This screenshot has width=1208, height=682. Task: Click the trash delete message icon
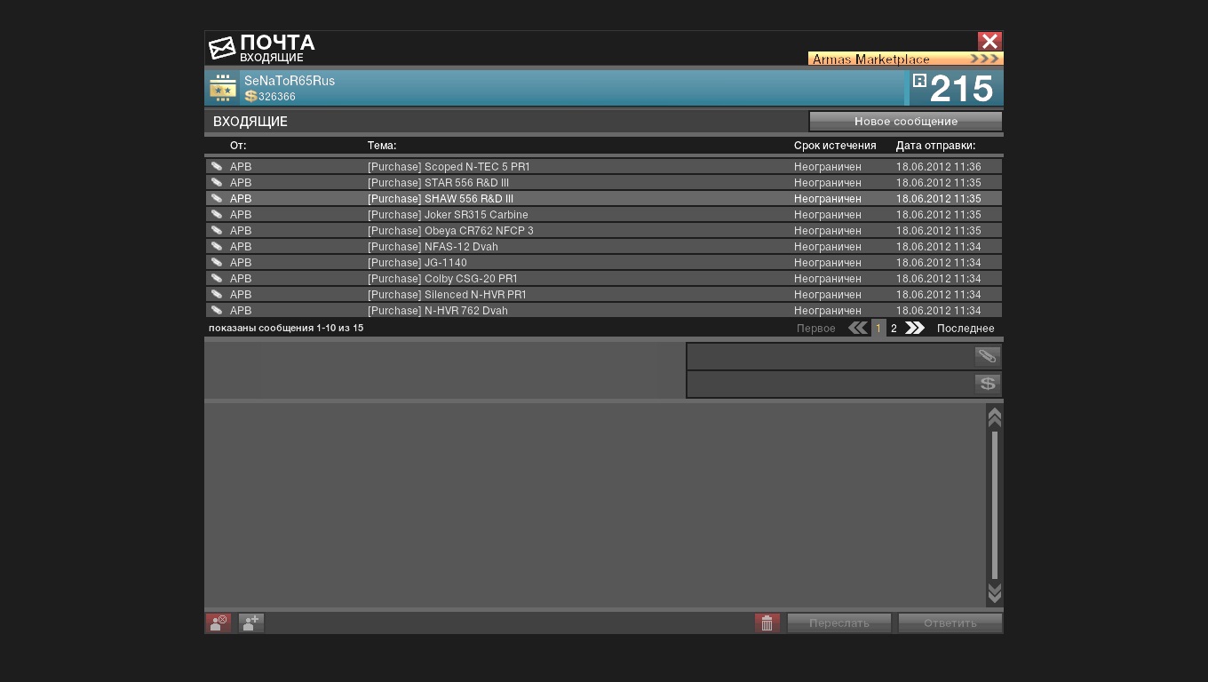(x=767, y=623)
